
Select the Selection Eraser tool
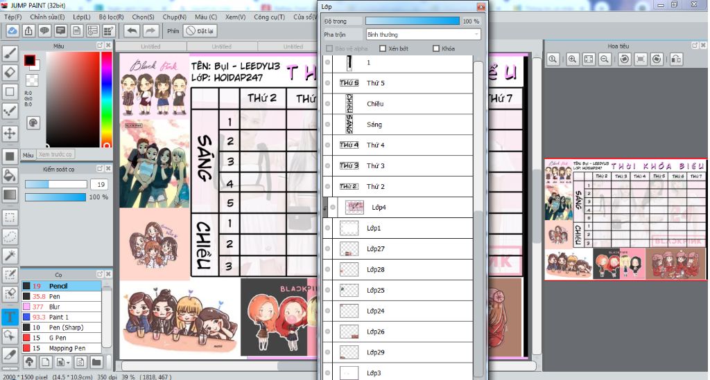tap(10, 293)
